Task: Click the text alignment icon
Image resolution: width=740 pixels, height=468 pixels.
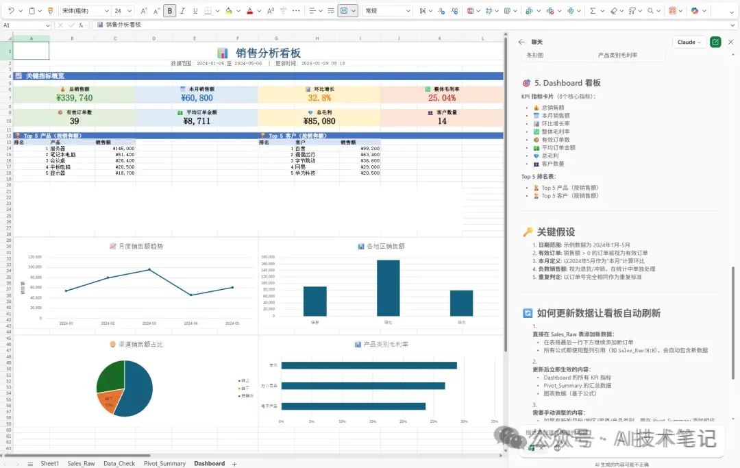Action: [312, 10]
